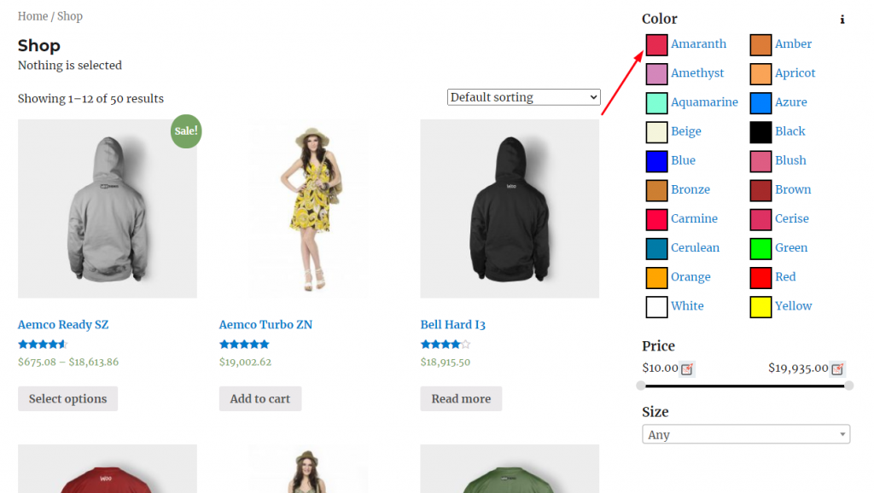Select the Amaranth color swatch

[656, 44]
